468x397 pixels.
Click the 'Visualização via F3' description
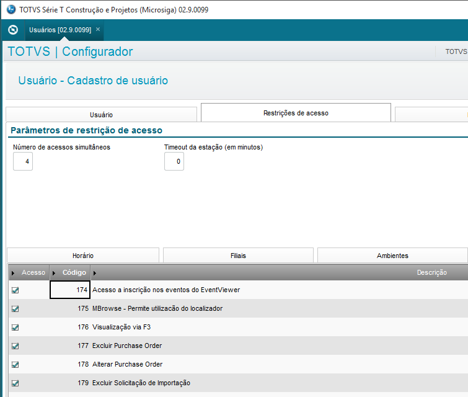click(x=121, y=327)
